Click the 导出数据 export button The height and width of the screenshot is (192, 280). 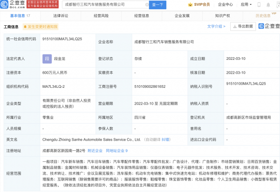(x=243, y=26)
